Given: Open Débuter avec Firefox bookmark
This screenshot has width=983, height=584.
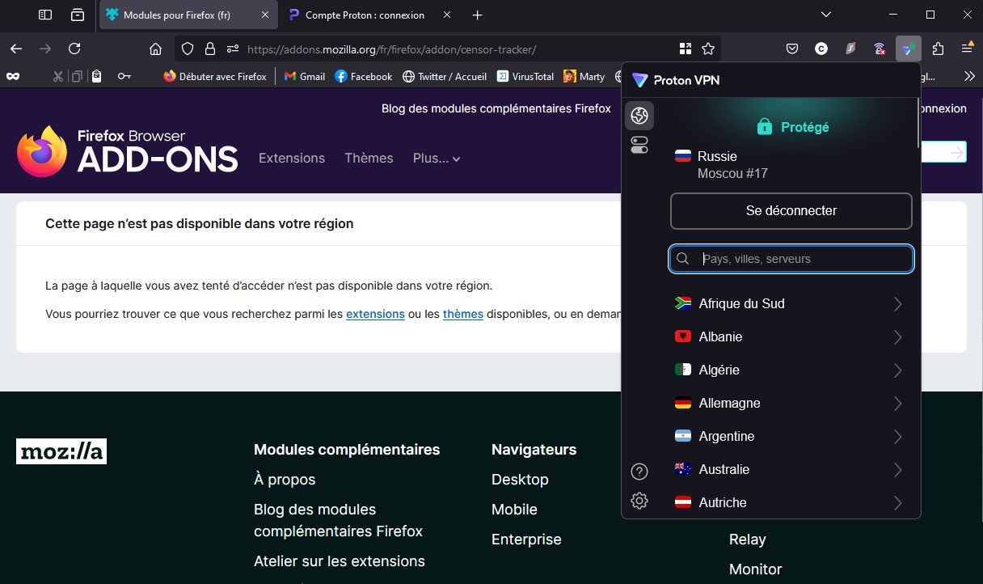Looking at the screenshot, I should 214,76.
